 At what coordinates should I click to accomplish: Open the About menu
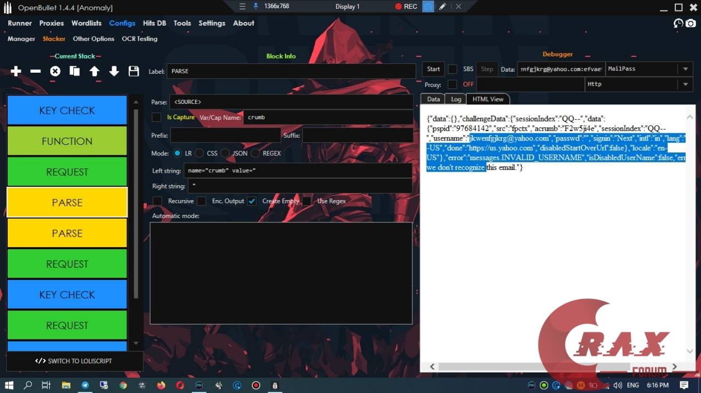click(x=244, y=24)
